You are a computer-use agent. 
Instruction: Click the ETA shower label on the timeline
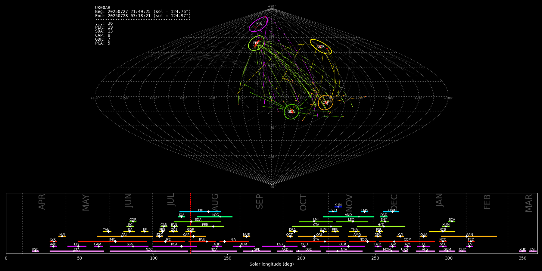[77, 250]
